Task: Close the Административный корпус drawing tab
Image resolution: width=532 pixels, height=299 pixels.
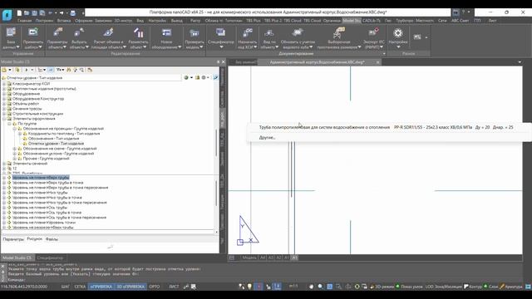Action: (x=377, y=62)
